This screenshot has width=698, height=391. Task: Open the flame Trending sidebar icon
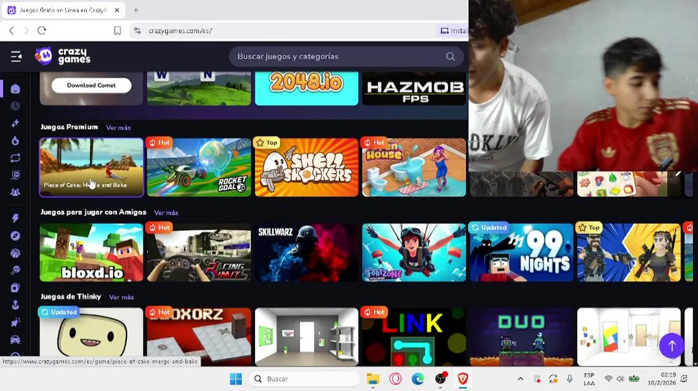(15, 141)
